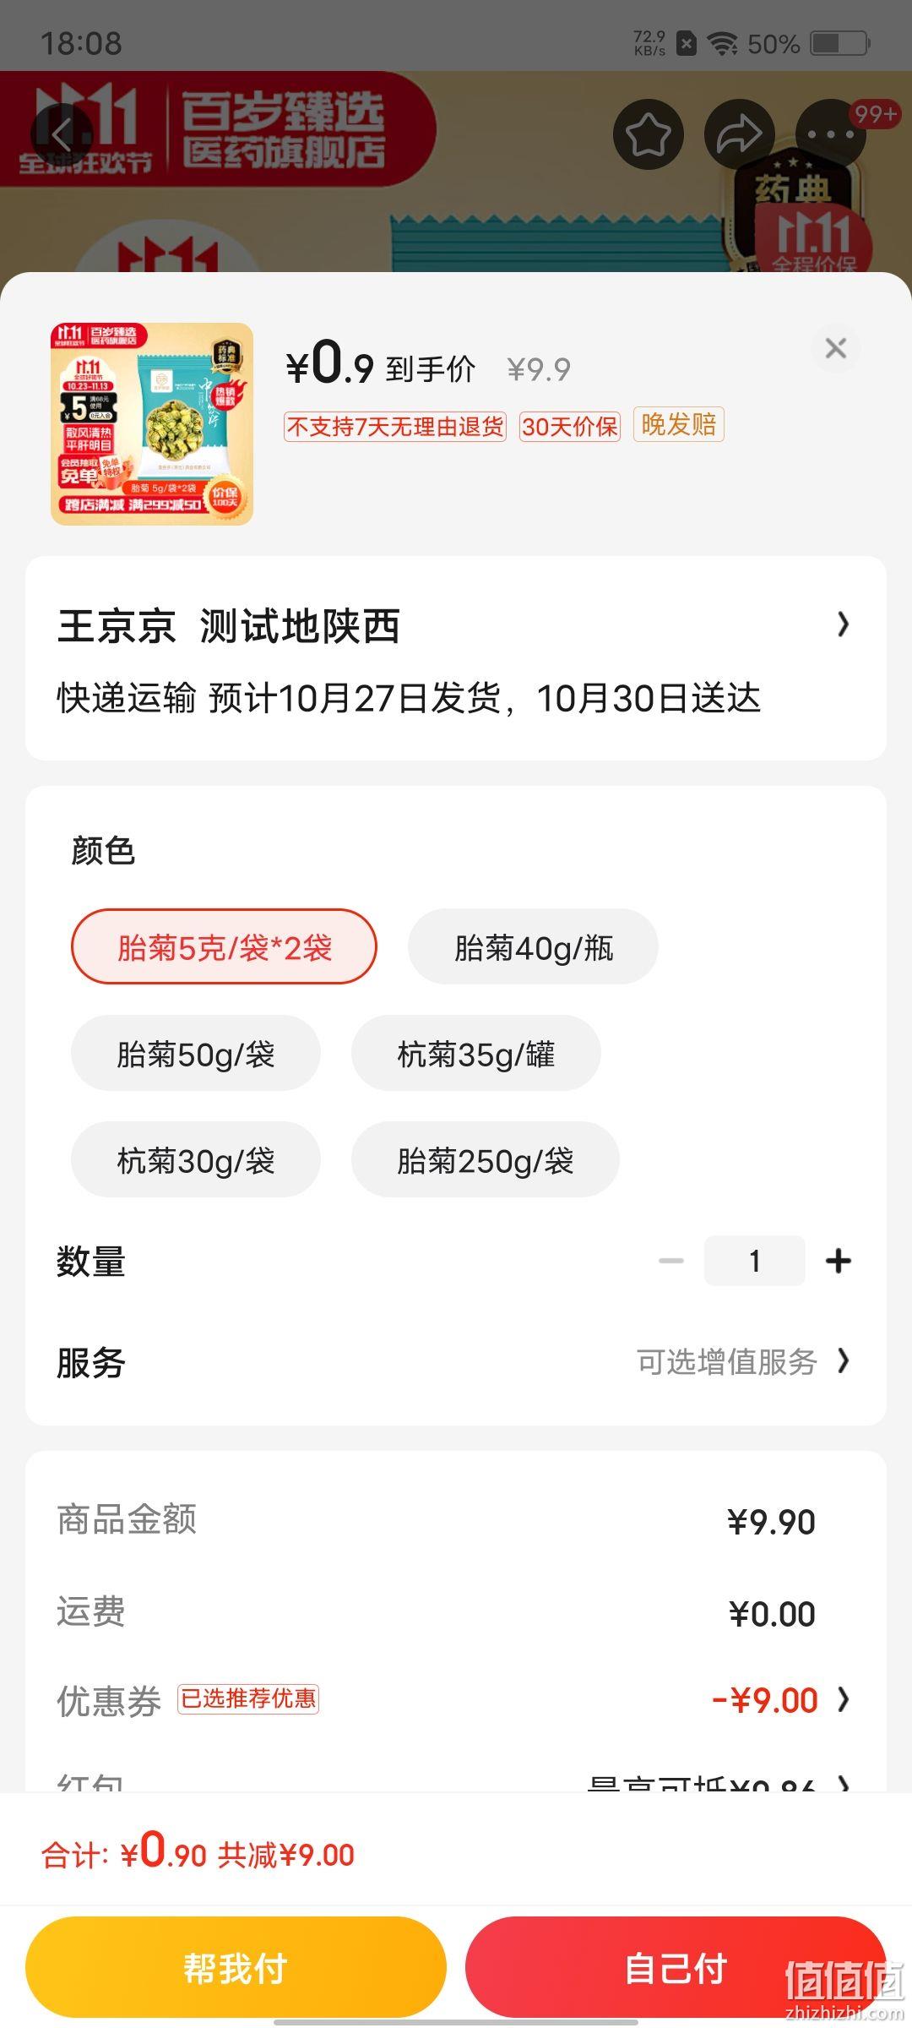
Task: Choose 胎菊50g/袋 option
Action: tap(196, 1053)
